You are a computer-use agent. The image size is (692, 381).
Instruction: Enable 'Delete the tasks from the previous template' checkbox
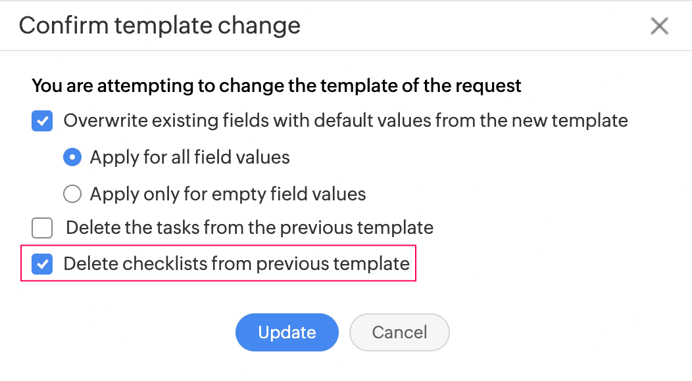42,229
